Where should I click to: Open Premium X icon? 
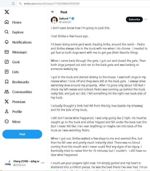pos(7,102)
